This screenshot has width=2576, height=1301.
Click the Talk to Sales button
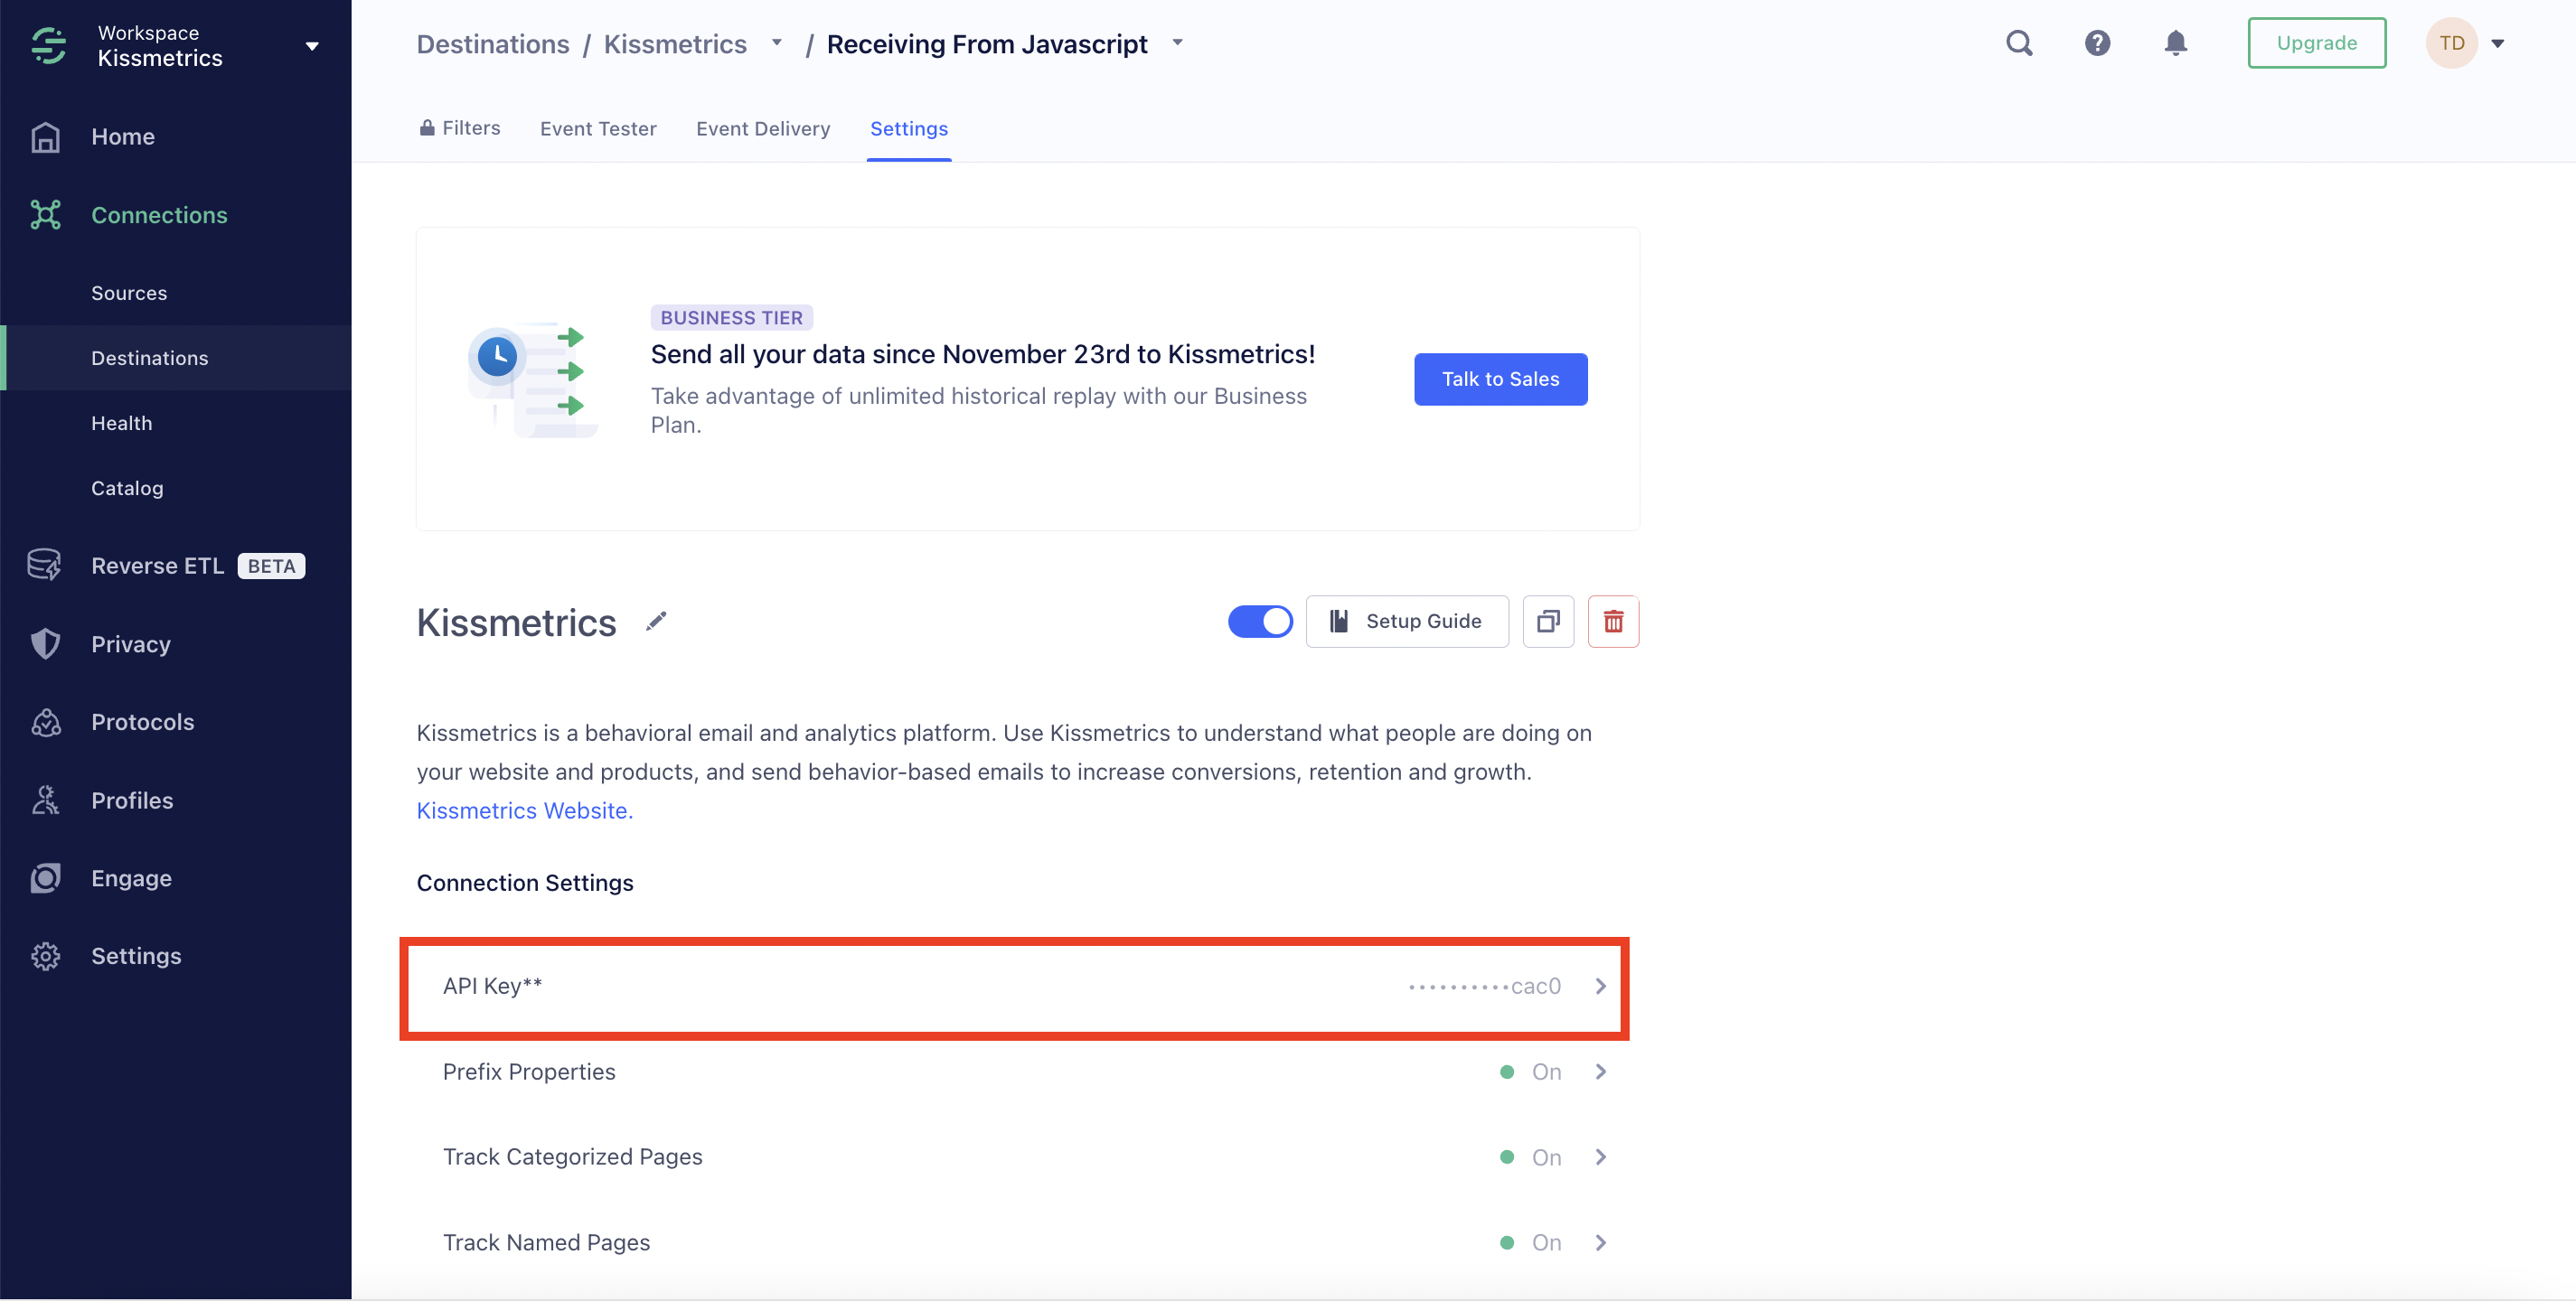1500,379
